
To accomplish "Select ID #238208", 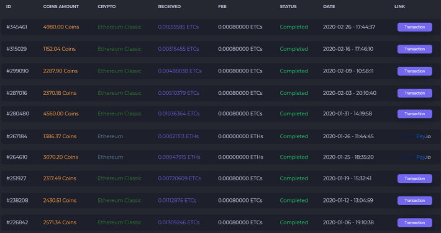I will [17, 200].
